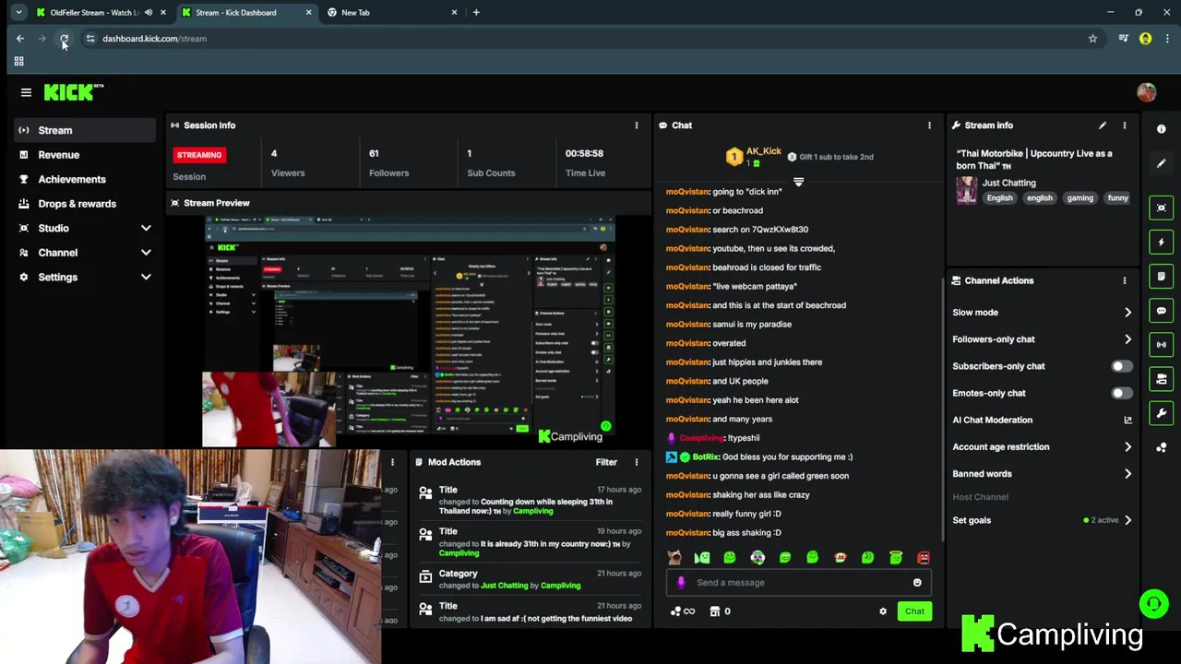Open the green support chat bubble
The image size is (1181, 664).
[x=1153, y=605]
